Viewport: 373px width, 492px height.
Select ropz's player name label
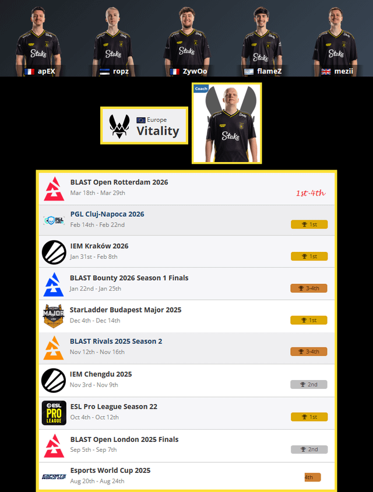click(x=121, y=71)
